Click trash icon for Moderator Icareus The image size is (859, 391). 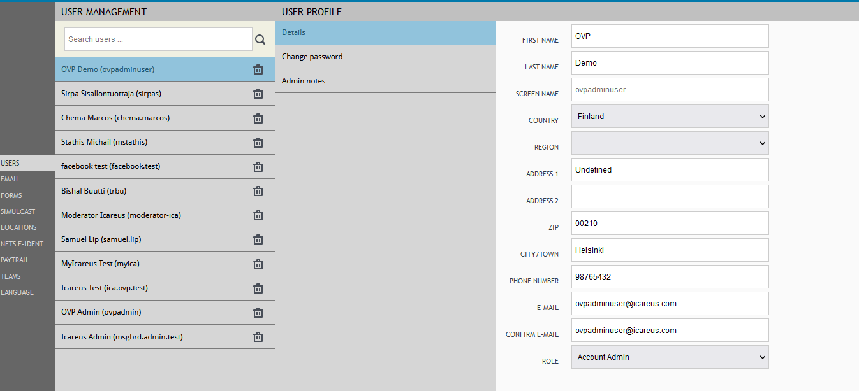coord(258,215)
